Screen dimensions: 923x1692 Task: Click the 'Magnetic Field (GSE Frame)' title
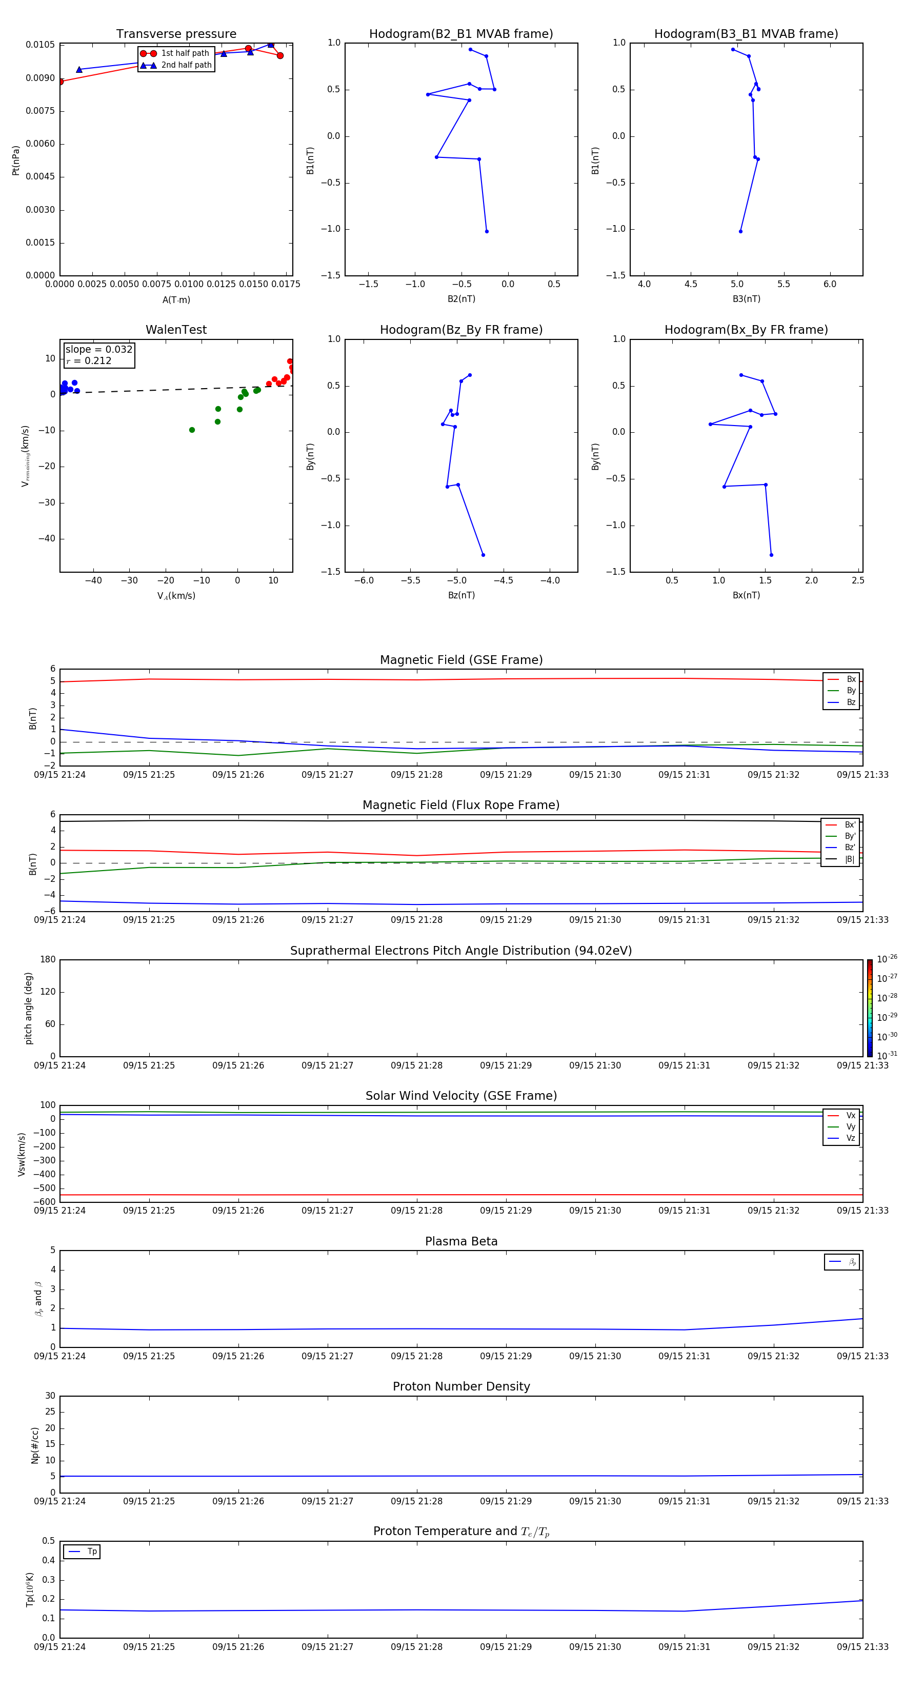pos(461,660)
